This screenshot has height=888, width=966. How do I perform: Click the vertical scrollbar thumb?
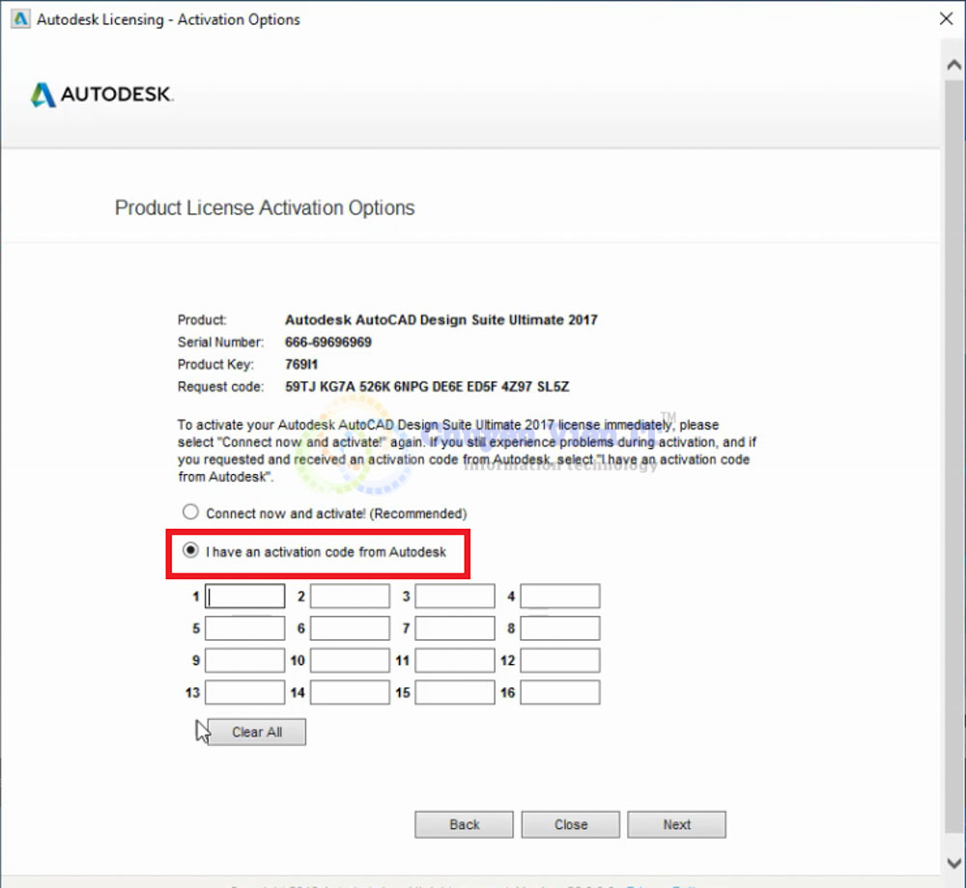click(x=954, y=456)
